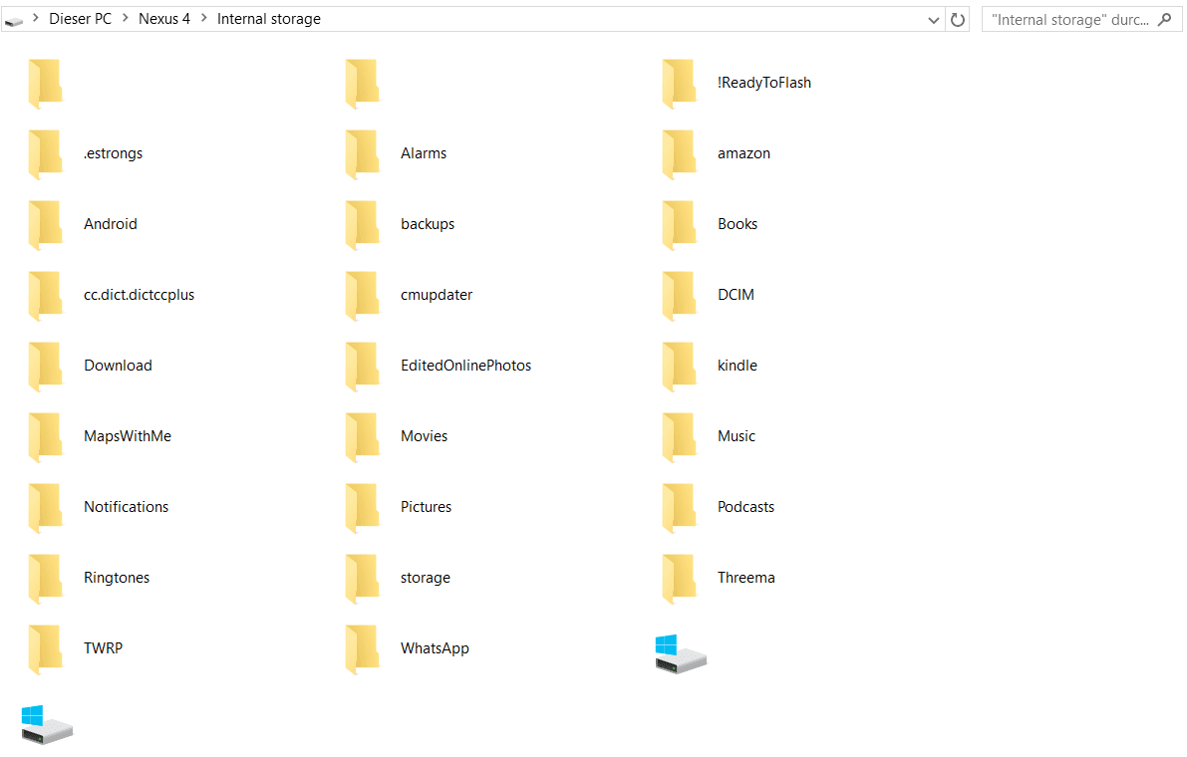Select the Windows drive icon below TWRP
This screenshot has width=1187, height=757.
[x=47, y=724]
